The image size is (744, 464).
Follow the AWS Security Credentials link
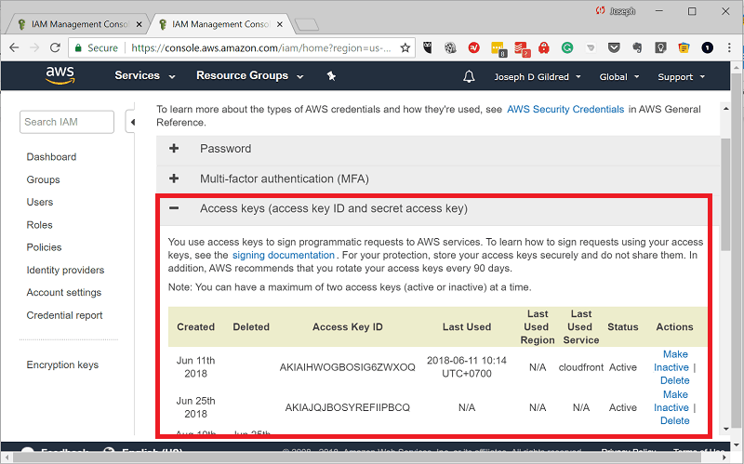565,109
